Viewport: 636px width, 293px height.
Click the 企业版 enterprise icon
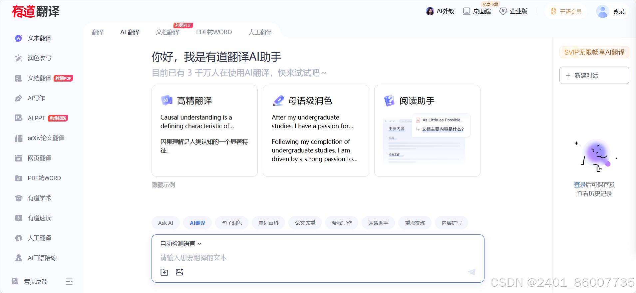tap(503, 11)
